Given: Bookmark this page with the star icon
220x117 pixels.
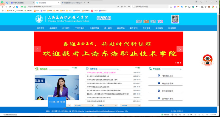Looking at the screenshot, I should coord(122,7).
